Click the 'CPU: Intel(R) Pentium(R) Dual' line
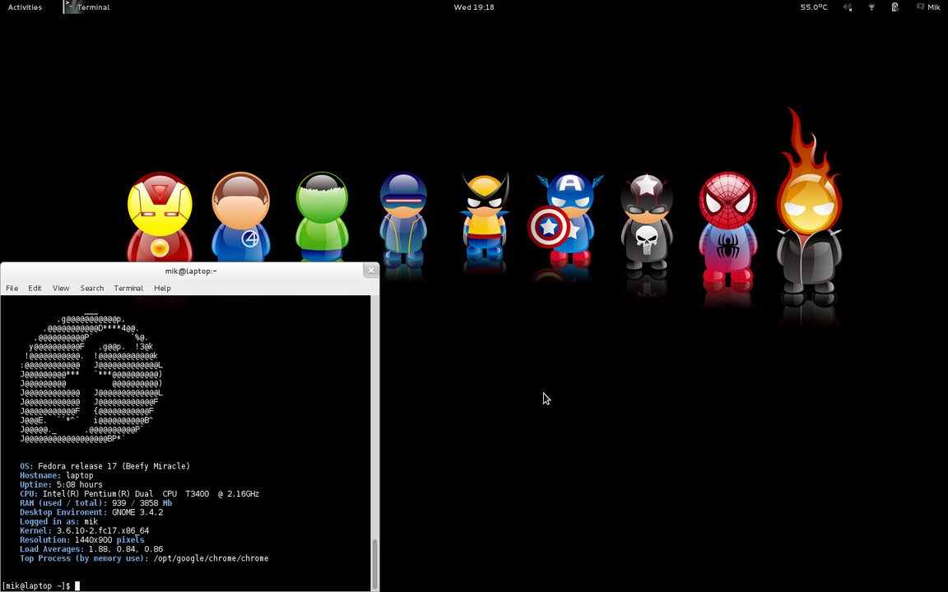 [x=139, y=494]
